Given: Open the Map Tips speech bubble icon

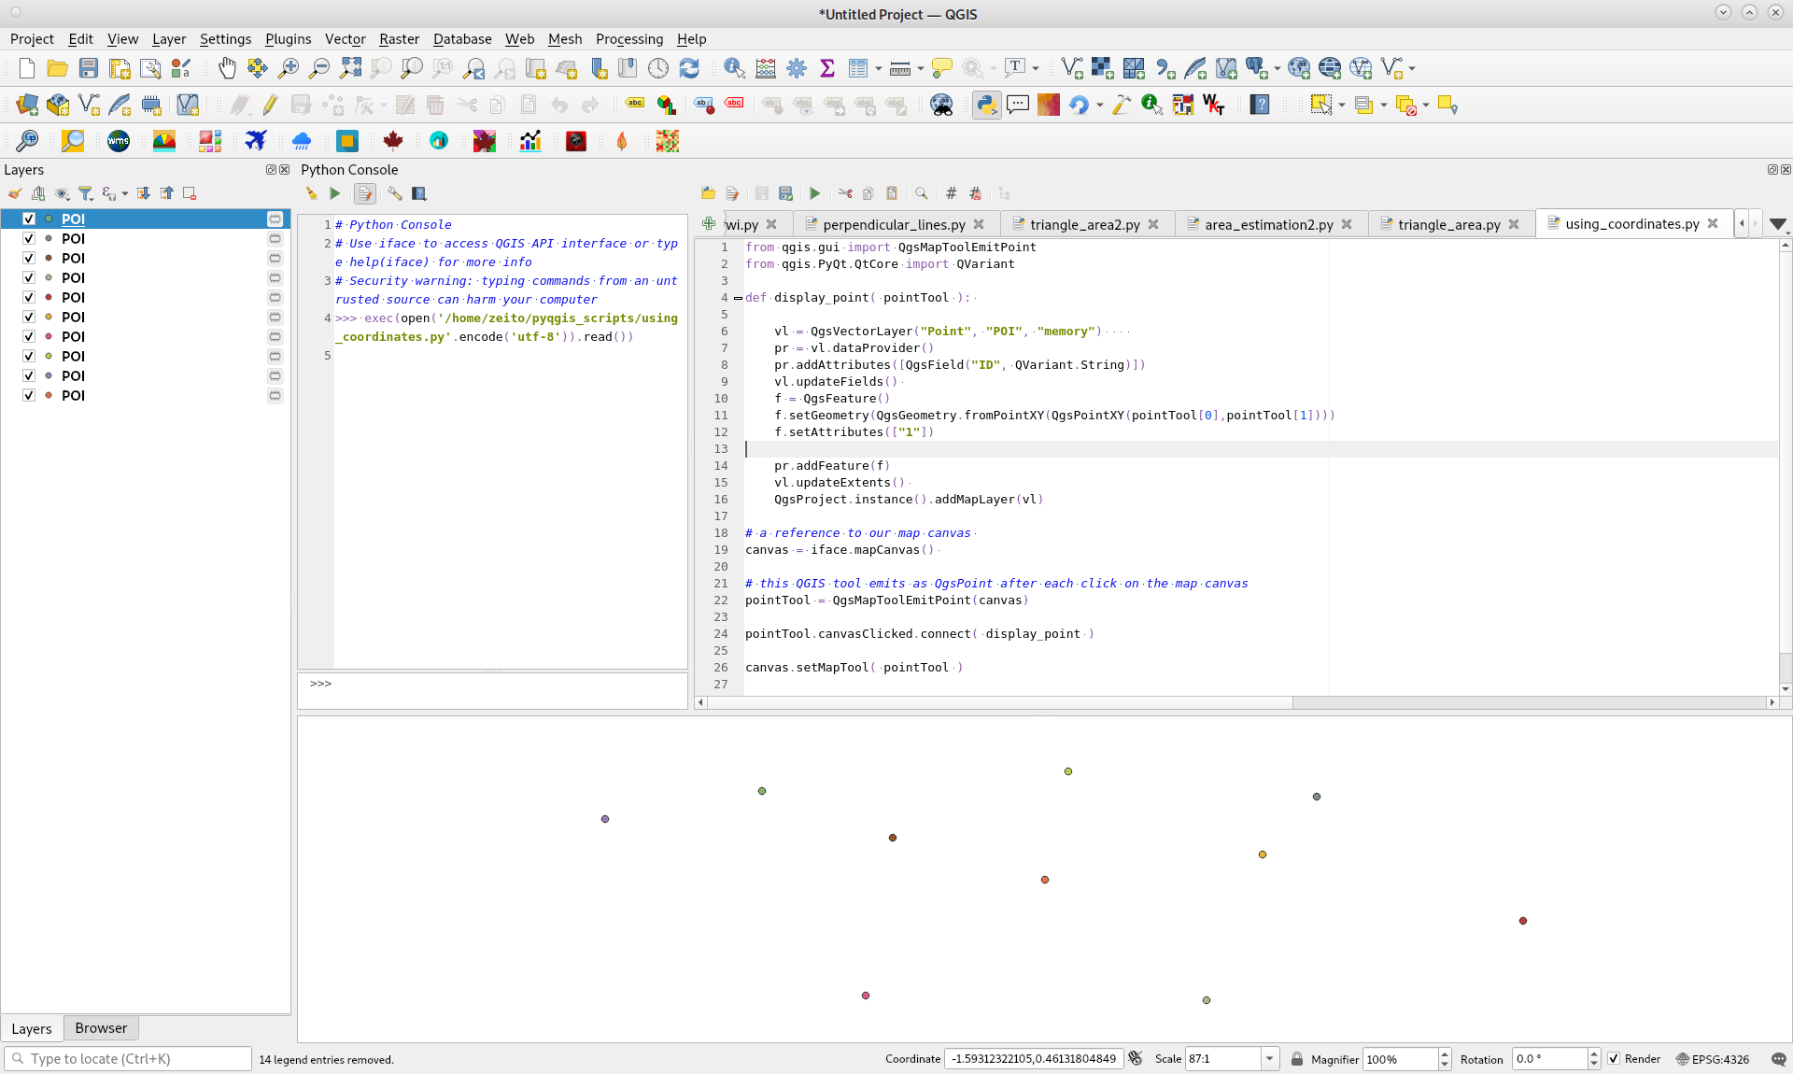Looking at the screenshot, I should pyautogui.click(x=942, y=68).
